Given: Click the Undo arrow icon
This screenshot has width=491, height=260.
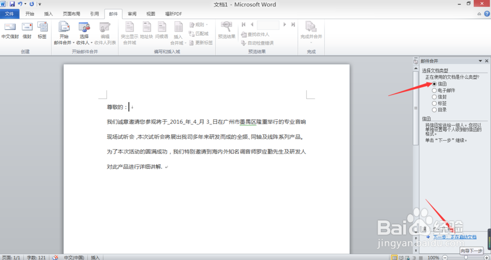Looking at the screenshot, I should (x=20, y=4).
